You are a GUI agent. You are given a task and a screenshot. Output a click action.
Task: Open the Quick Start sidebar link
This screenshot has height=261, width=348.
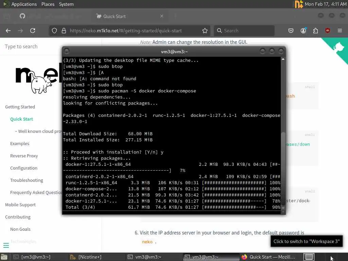point(21,119)
